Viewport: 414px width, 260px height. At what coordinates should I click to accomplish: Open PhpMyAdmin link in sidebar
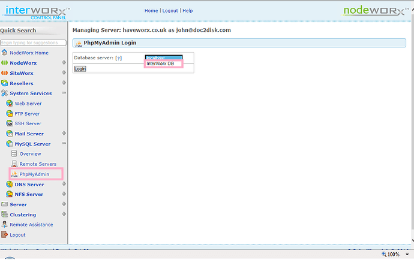[34, 174]
